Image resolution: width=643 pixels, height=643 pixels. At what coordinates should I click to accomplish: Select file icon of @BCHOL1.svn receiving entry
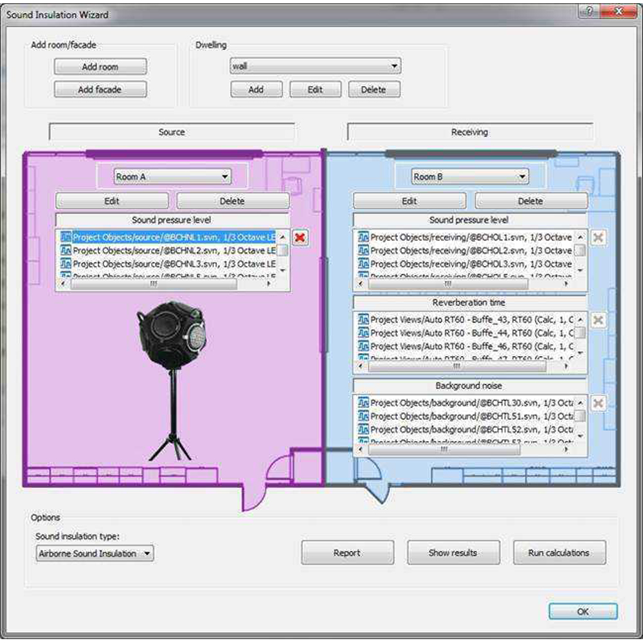click(363, 237)
